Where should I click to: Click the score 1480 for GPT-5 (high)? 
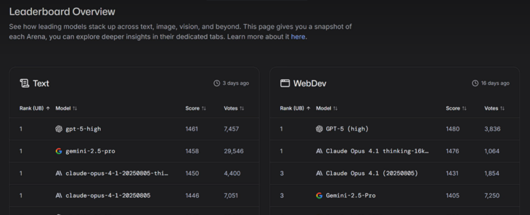click(452, 129)
